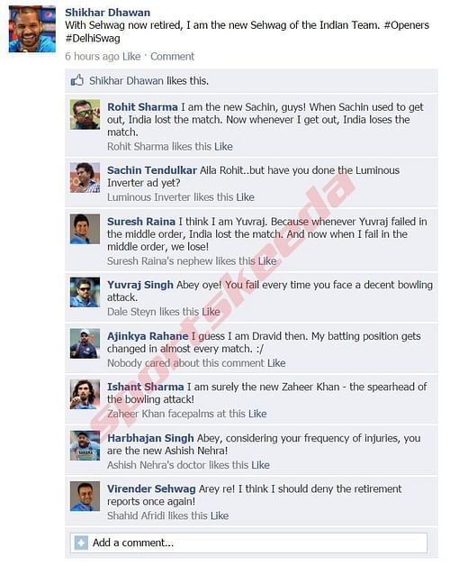Open Yuvraj Singh's avatar thumbnail
Image resolution: width=450 pixels, height=575 pixels.
pyautogui.click(x=85, y=292)
